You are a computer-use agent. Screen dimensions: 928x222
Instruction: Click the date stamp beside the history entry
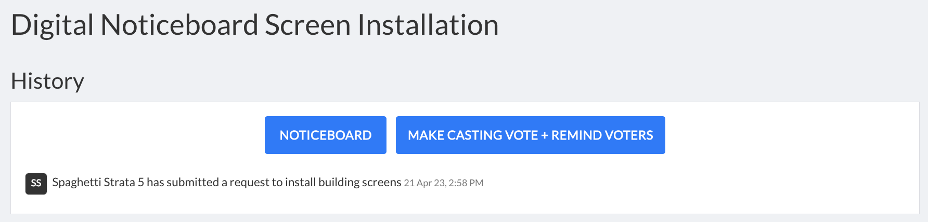[x=444, y=183]
